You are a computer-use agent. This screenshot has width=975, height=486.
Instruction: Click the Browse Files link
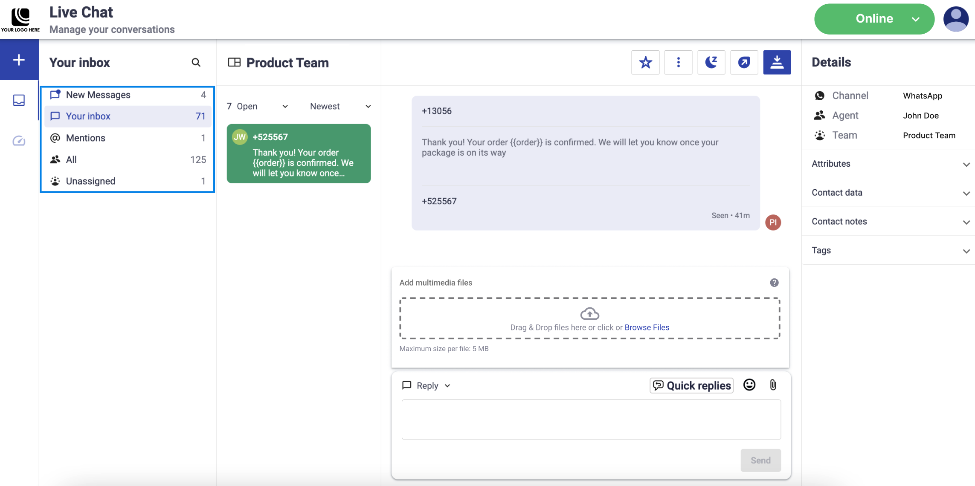pyautogui.click(x=647, y=327)
